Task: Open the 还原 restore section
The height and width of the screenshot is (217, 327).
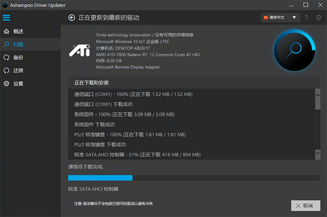Action: coord(30,70)
